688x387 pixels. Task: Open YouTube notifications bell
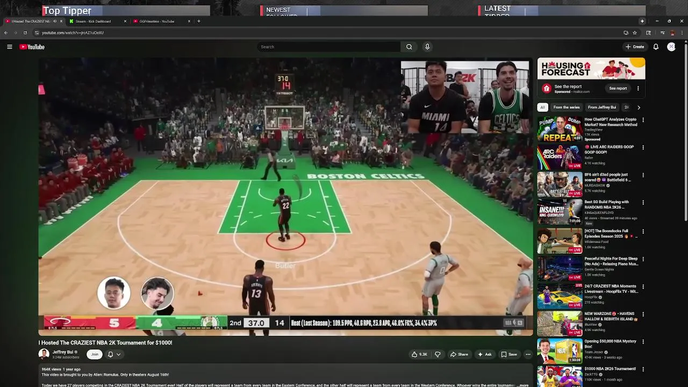click(656, 47)
